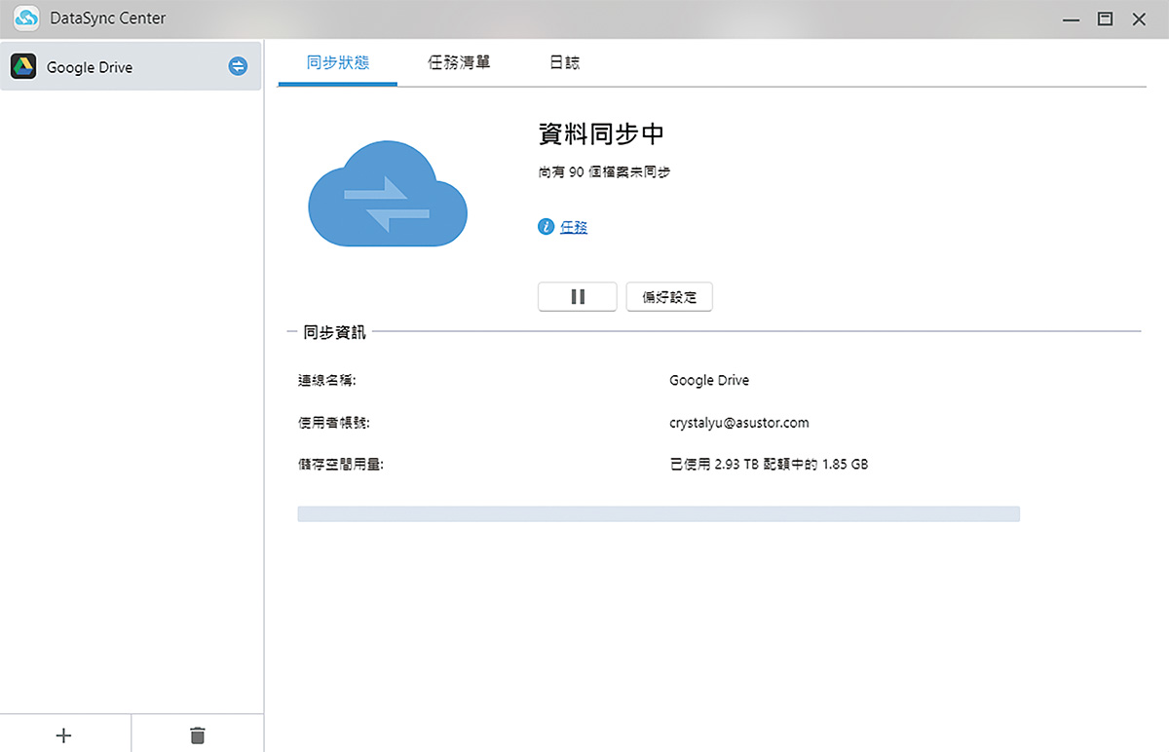This screenshot has width=1169, height=752.
Task: Click the DataSync Center logo icon
Action: [25, 18]
